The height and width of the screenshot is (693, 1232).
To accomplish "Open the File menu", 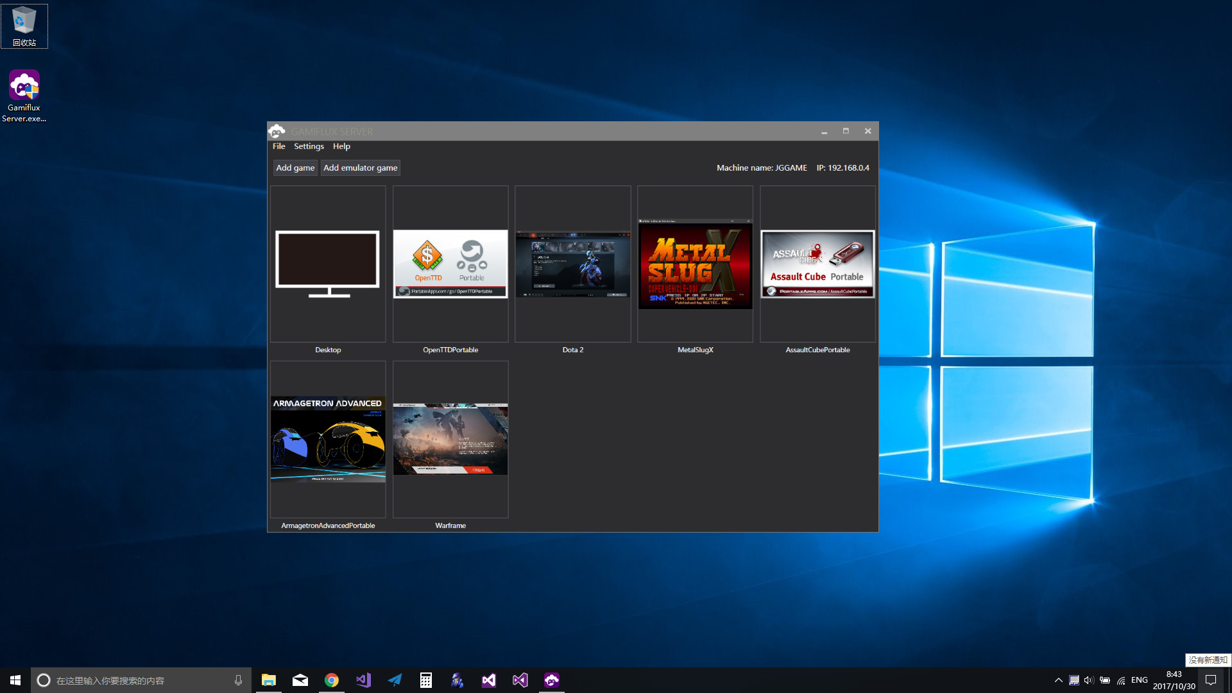I will pyautogui.click(x=278, y=146).
